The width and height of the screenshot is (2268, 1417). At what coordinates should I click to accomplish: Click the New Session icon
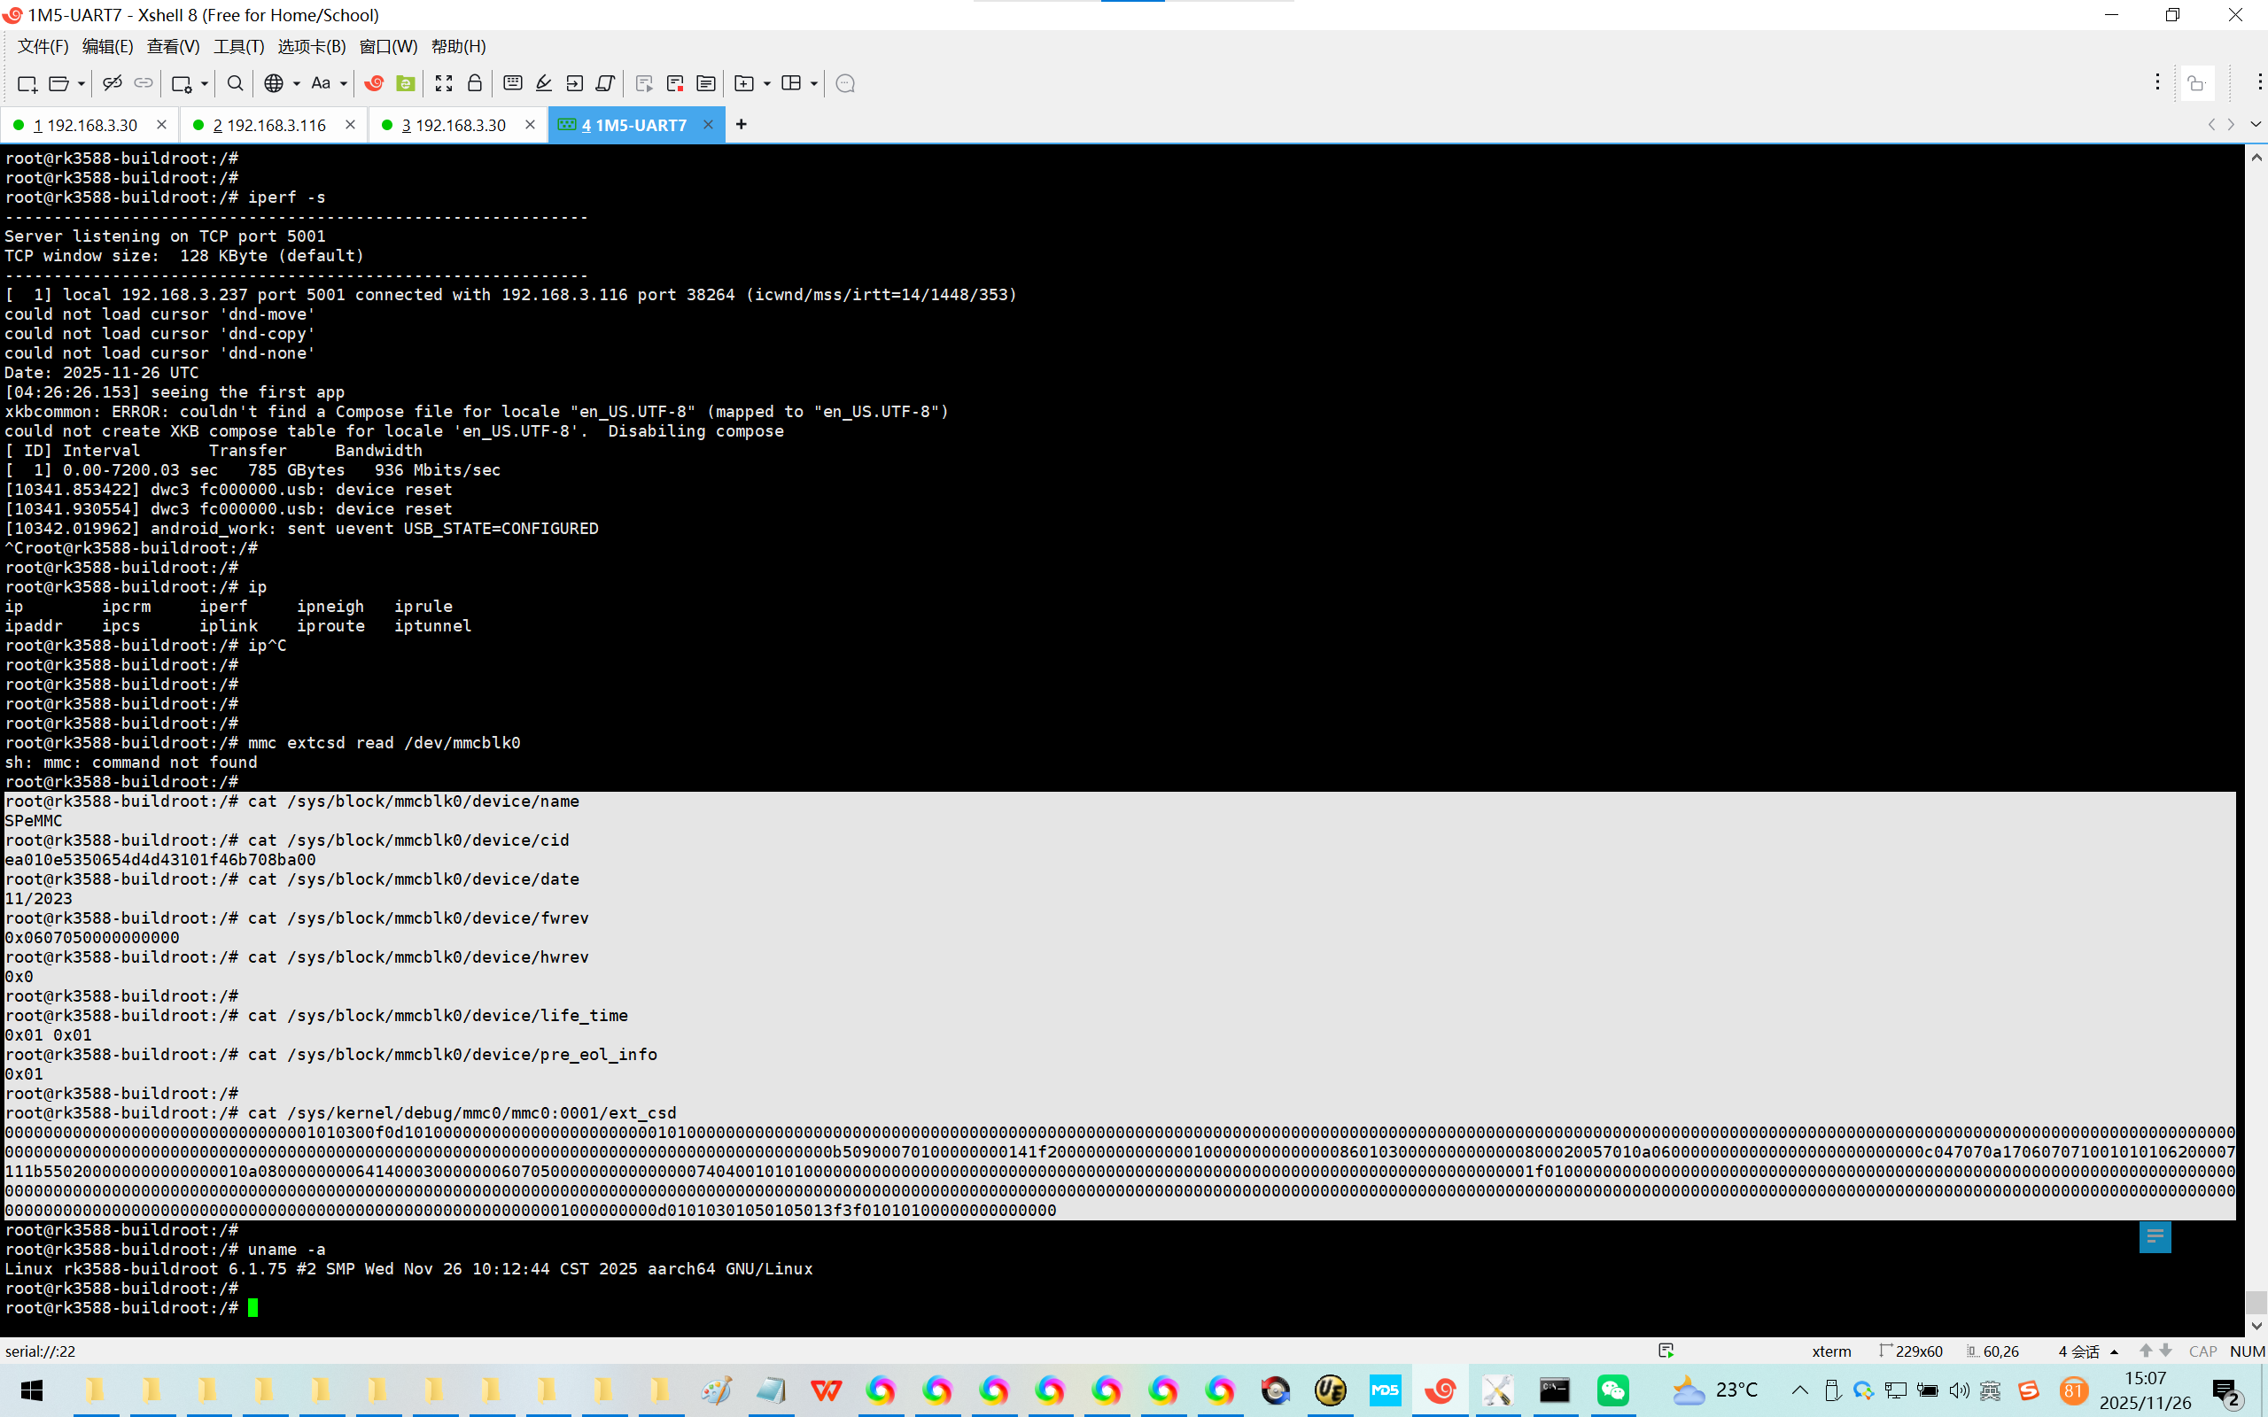(27, 83)
